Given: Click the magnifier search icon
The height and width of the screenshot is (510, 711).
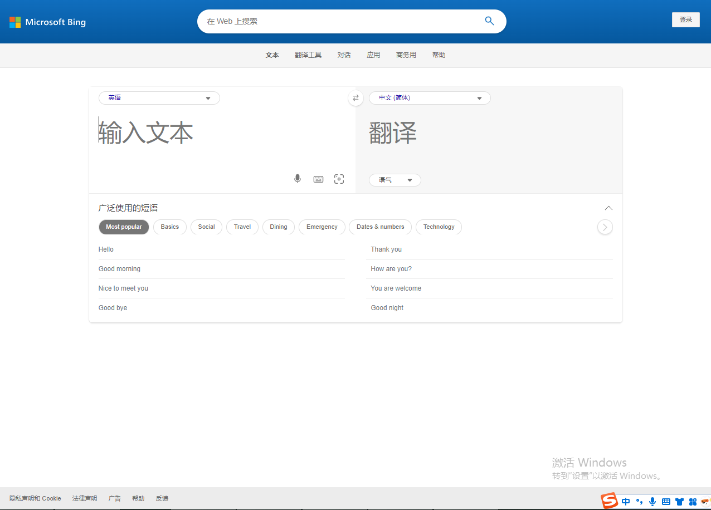Looking at the screenshot, I should pos(490,21).
